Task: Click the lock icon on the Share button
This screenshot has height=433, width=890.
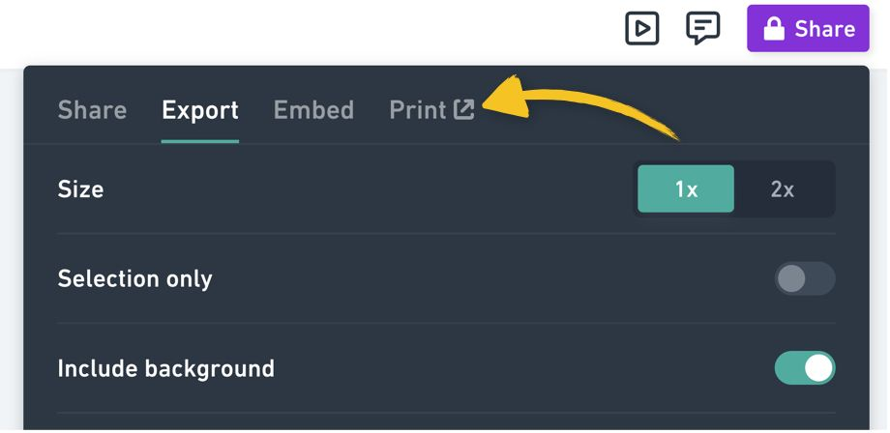Action: pyautogui.click(x=774, y=29)
